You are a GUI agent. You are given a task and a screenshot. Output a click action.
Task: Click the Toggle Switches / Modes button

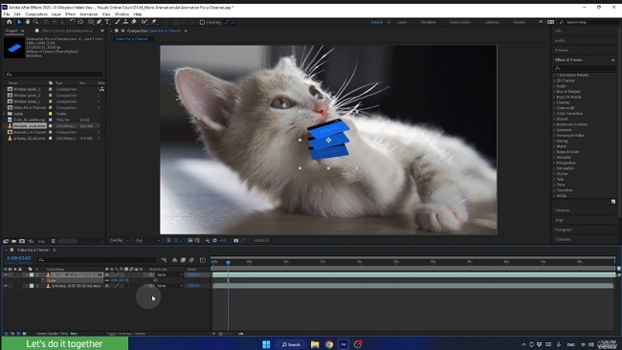(125, 334)
